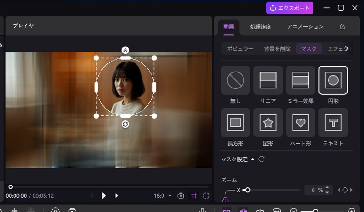This screenshot has width=364, height=212.
Task: Apply the リニア linear mask
Action: pyautogui.click(x=268, y=80)
